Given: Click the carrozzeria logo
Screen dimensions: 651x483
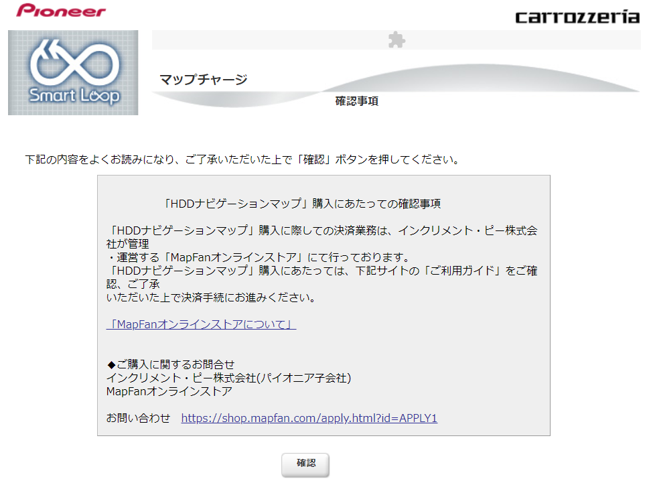Looking at the screenshot, I should click(x=577, y=17).
